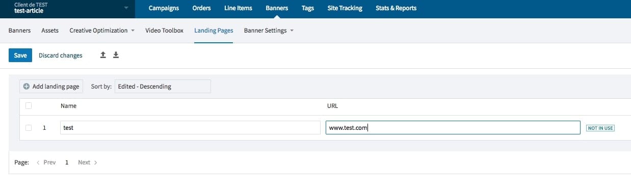This screenshot has width=631, height=194.
Task: Click Discard changes
Action: pyautogui.click(x=60, y=56)
